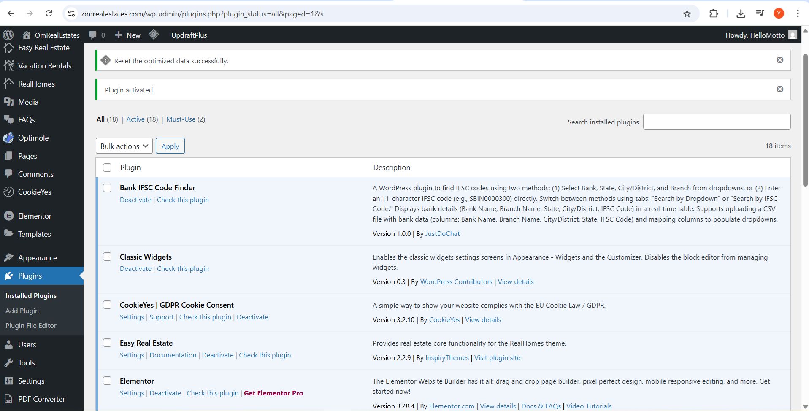This screenshot has width=809, height=411.
Task: Open the Bulk actions dropdown
Action: [124, 146]
